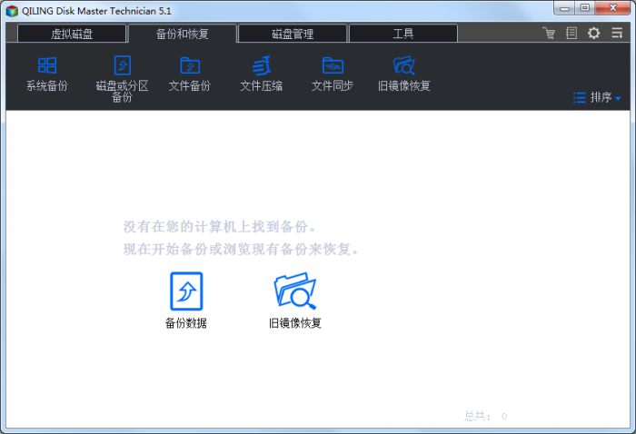The width and height of the screenshot is (636, 434).
Task: Go to the 磁盘管理 tab
Action: point(293,34)
